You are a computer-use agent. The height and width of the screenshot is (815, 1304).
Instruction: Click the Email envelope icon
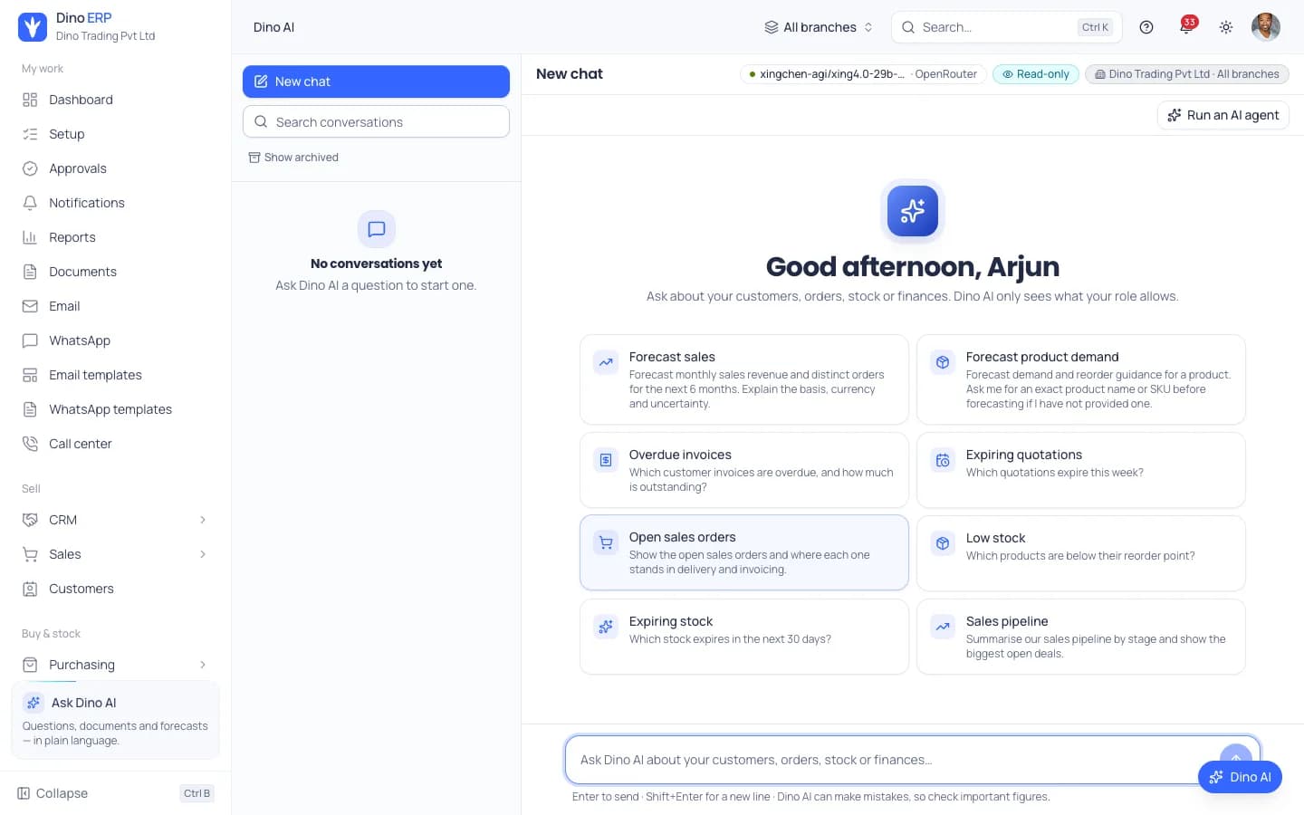[x=30, y=306]
